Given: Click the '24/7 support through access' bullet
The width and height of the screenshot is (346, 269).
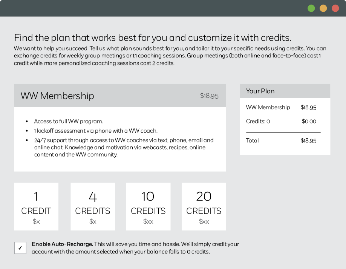Looking at the screenshot, I should point(124,147).
